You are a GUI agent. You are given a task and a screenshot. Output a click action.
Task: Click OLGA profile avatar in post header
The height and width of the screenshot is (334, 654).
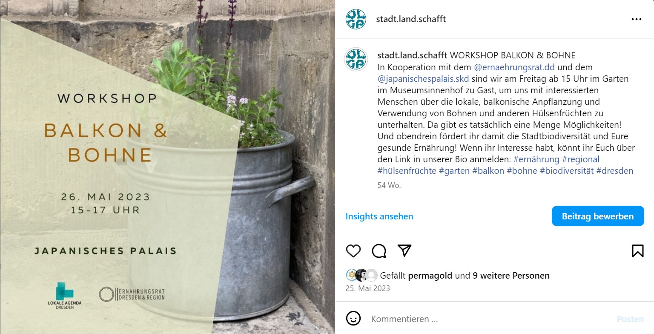356,19
